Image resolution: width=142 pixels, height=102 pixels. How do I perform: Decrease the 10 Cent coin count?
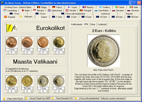pos(55,53)
